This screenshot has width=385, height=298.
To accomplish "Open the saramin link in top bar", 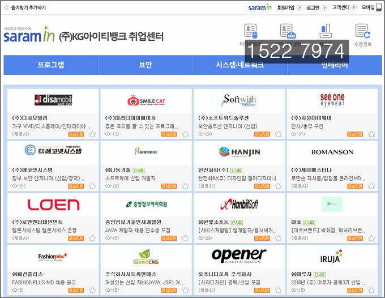I will [260, 7].
